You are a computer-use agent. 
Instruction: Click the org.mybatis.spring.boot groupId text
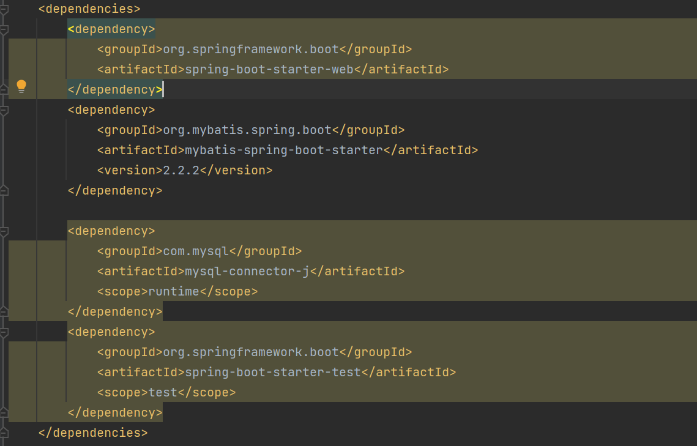pyautogui.click(x=247, y=130)
